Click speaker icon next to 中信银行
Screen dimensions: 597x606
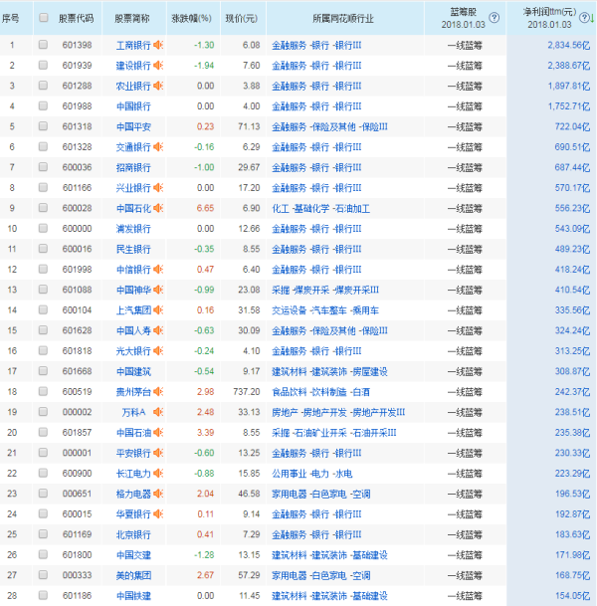[x=158, y=270]
